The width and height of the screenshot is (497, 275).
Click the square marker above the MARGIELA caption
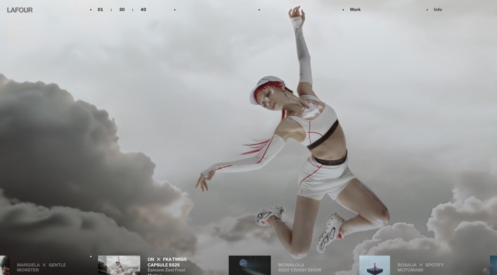tap(91, 256)
